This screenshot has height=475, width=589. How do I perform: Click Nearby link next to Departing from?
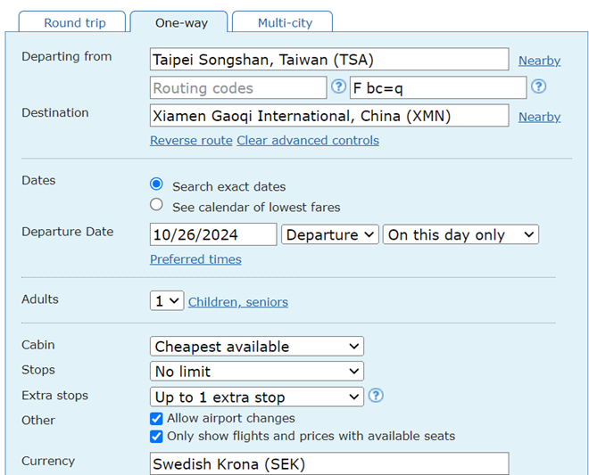pyautogui.click(x=539, y=61)
